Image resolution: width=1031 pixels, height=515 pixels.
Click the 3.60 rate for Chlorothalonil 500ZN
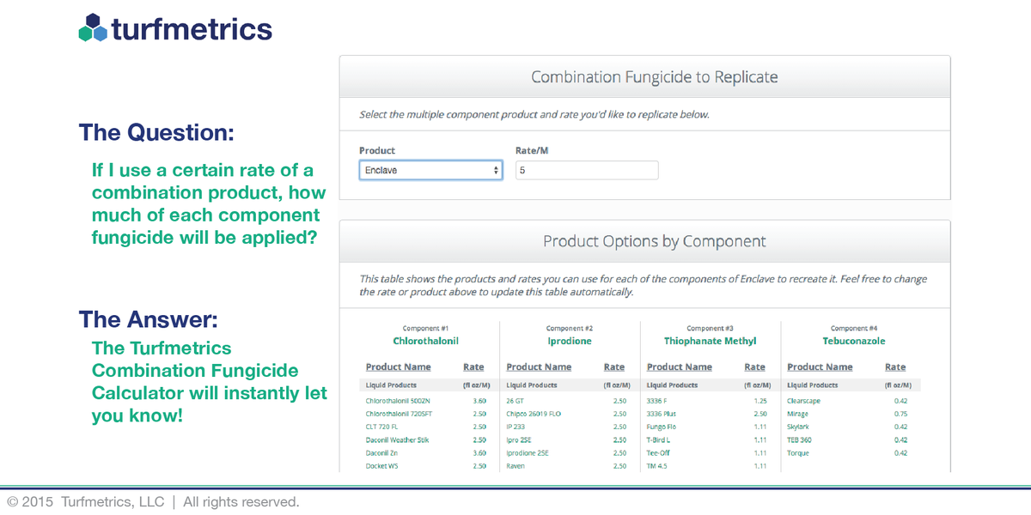click(479, 401)
